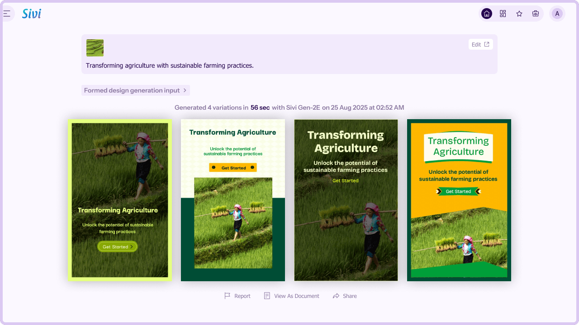The image size is (579, 325).
Task: Select the white checkered second design variation
Action: 233,200
